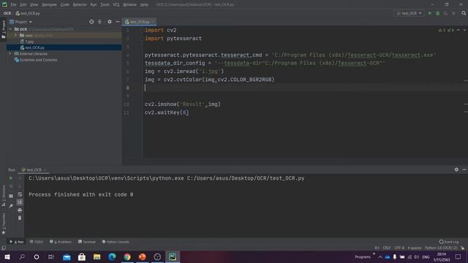Hide the Project tool window
The image size is (468, 263).
pyautogui.click(x=118, y=22)
